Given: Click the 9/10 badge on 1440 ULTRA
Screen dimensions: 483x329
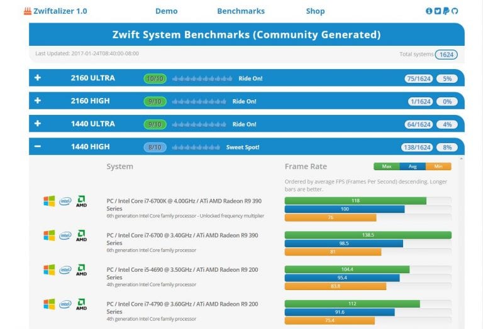Looking at the screenshot, I should point(155,124).
